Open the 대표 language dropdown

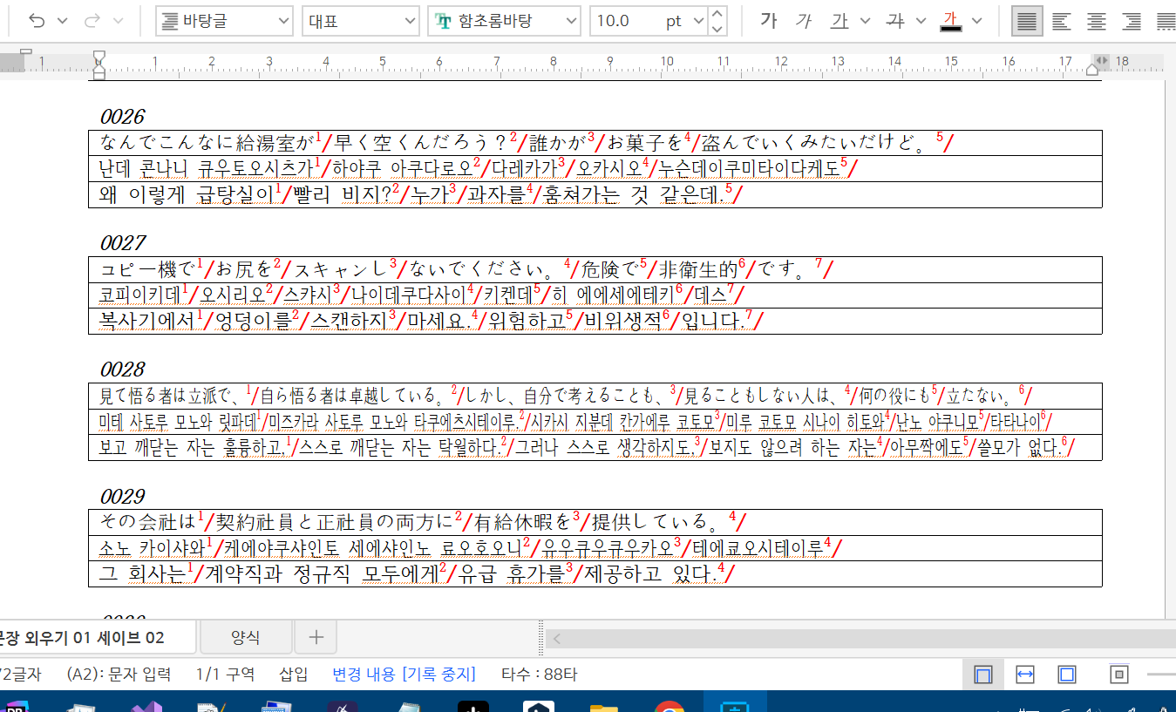pos(360,21)
